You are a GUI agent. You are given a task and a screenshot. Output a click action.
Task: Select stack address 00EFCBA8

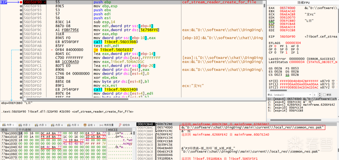146,124
